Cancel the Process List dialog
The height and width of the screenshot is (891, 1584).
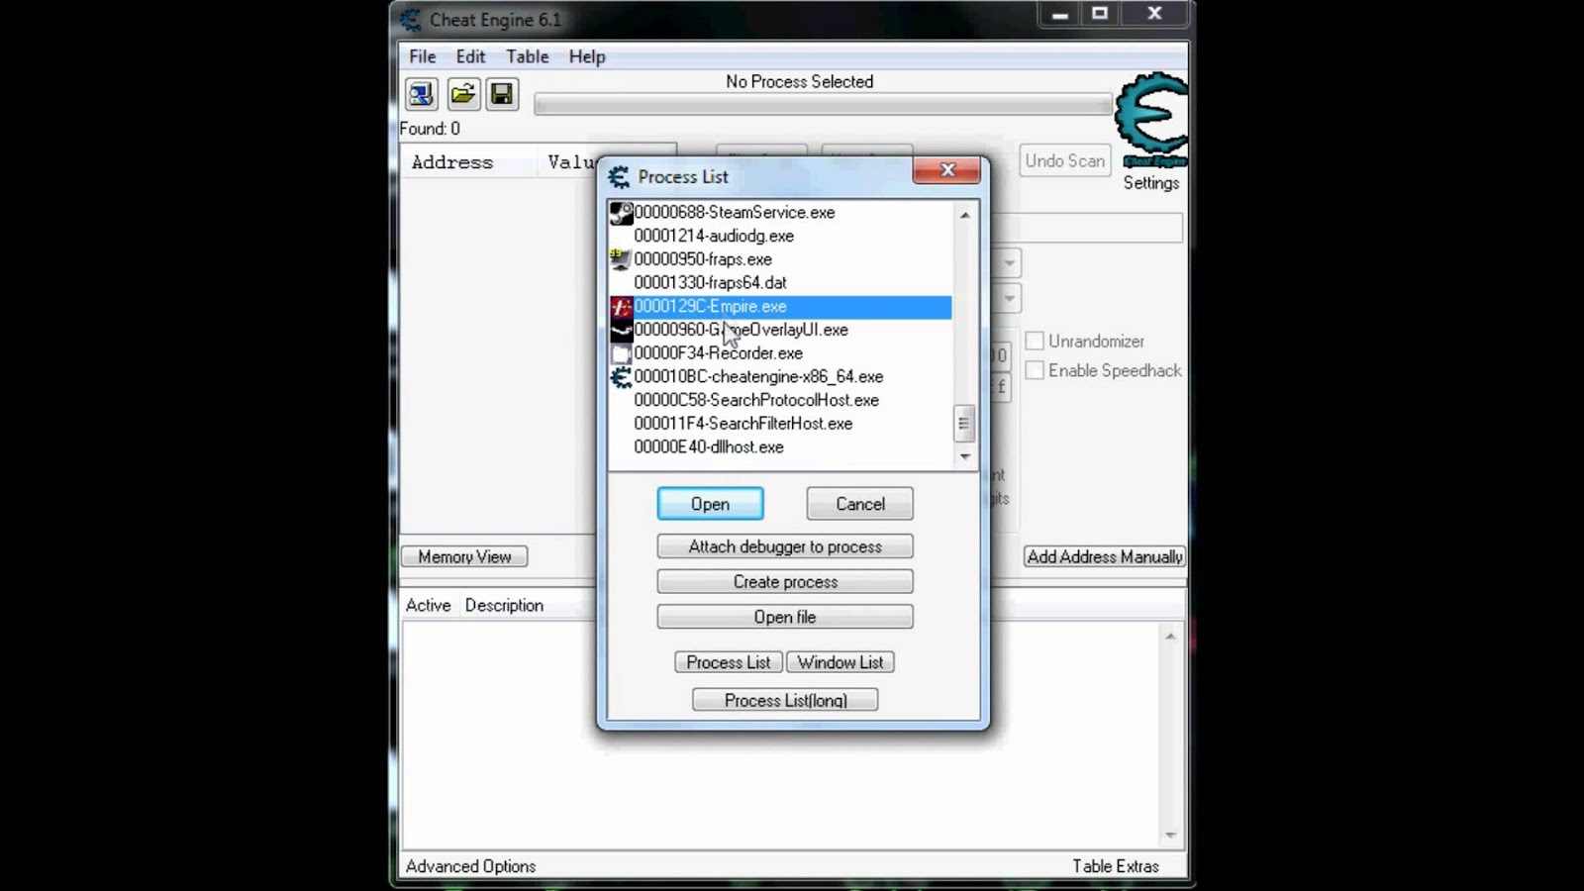point(859,504)
